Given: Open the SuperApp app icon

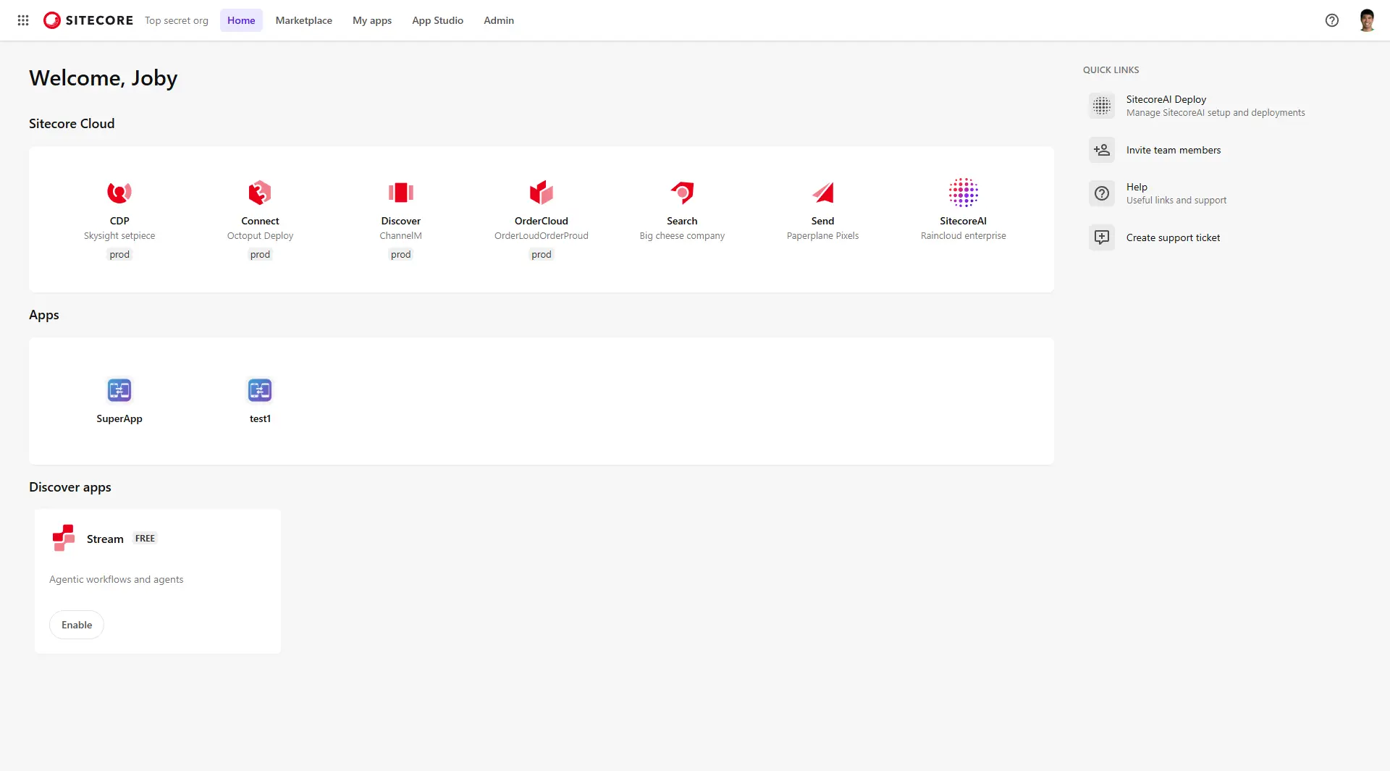Looking at the screenshot, I should (119, 390).
